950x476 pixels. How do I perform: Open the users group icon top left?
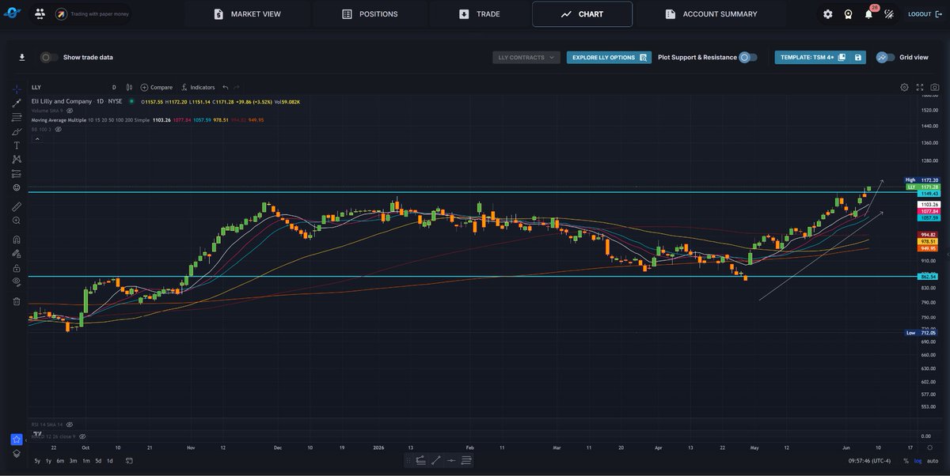(40, 14)
